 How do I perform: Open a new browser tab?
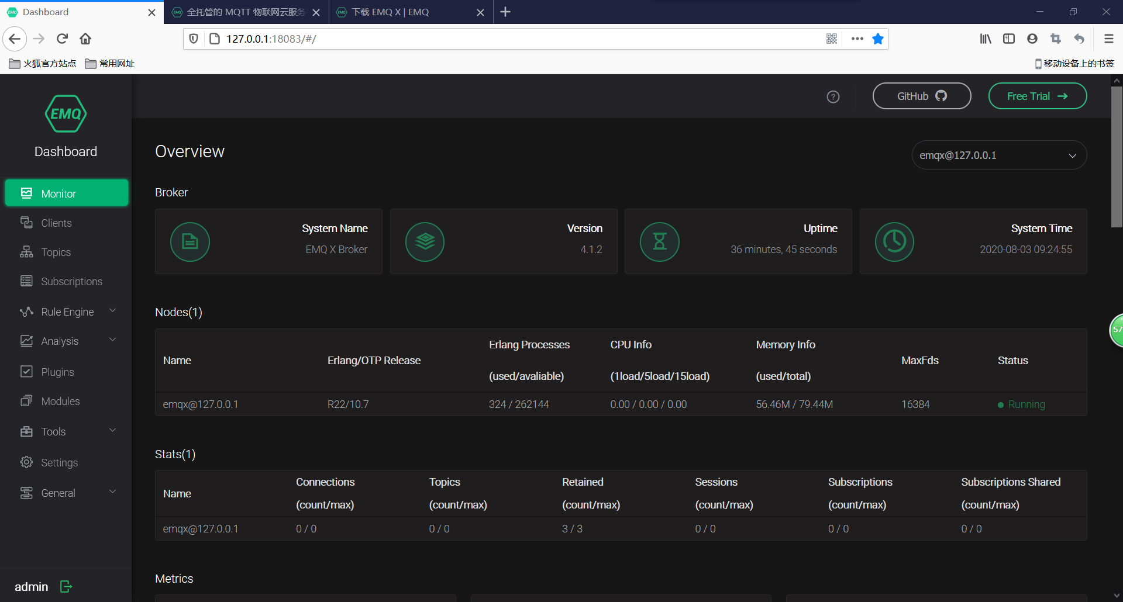pos(505,12)
